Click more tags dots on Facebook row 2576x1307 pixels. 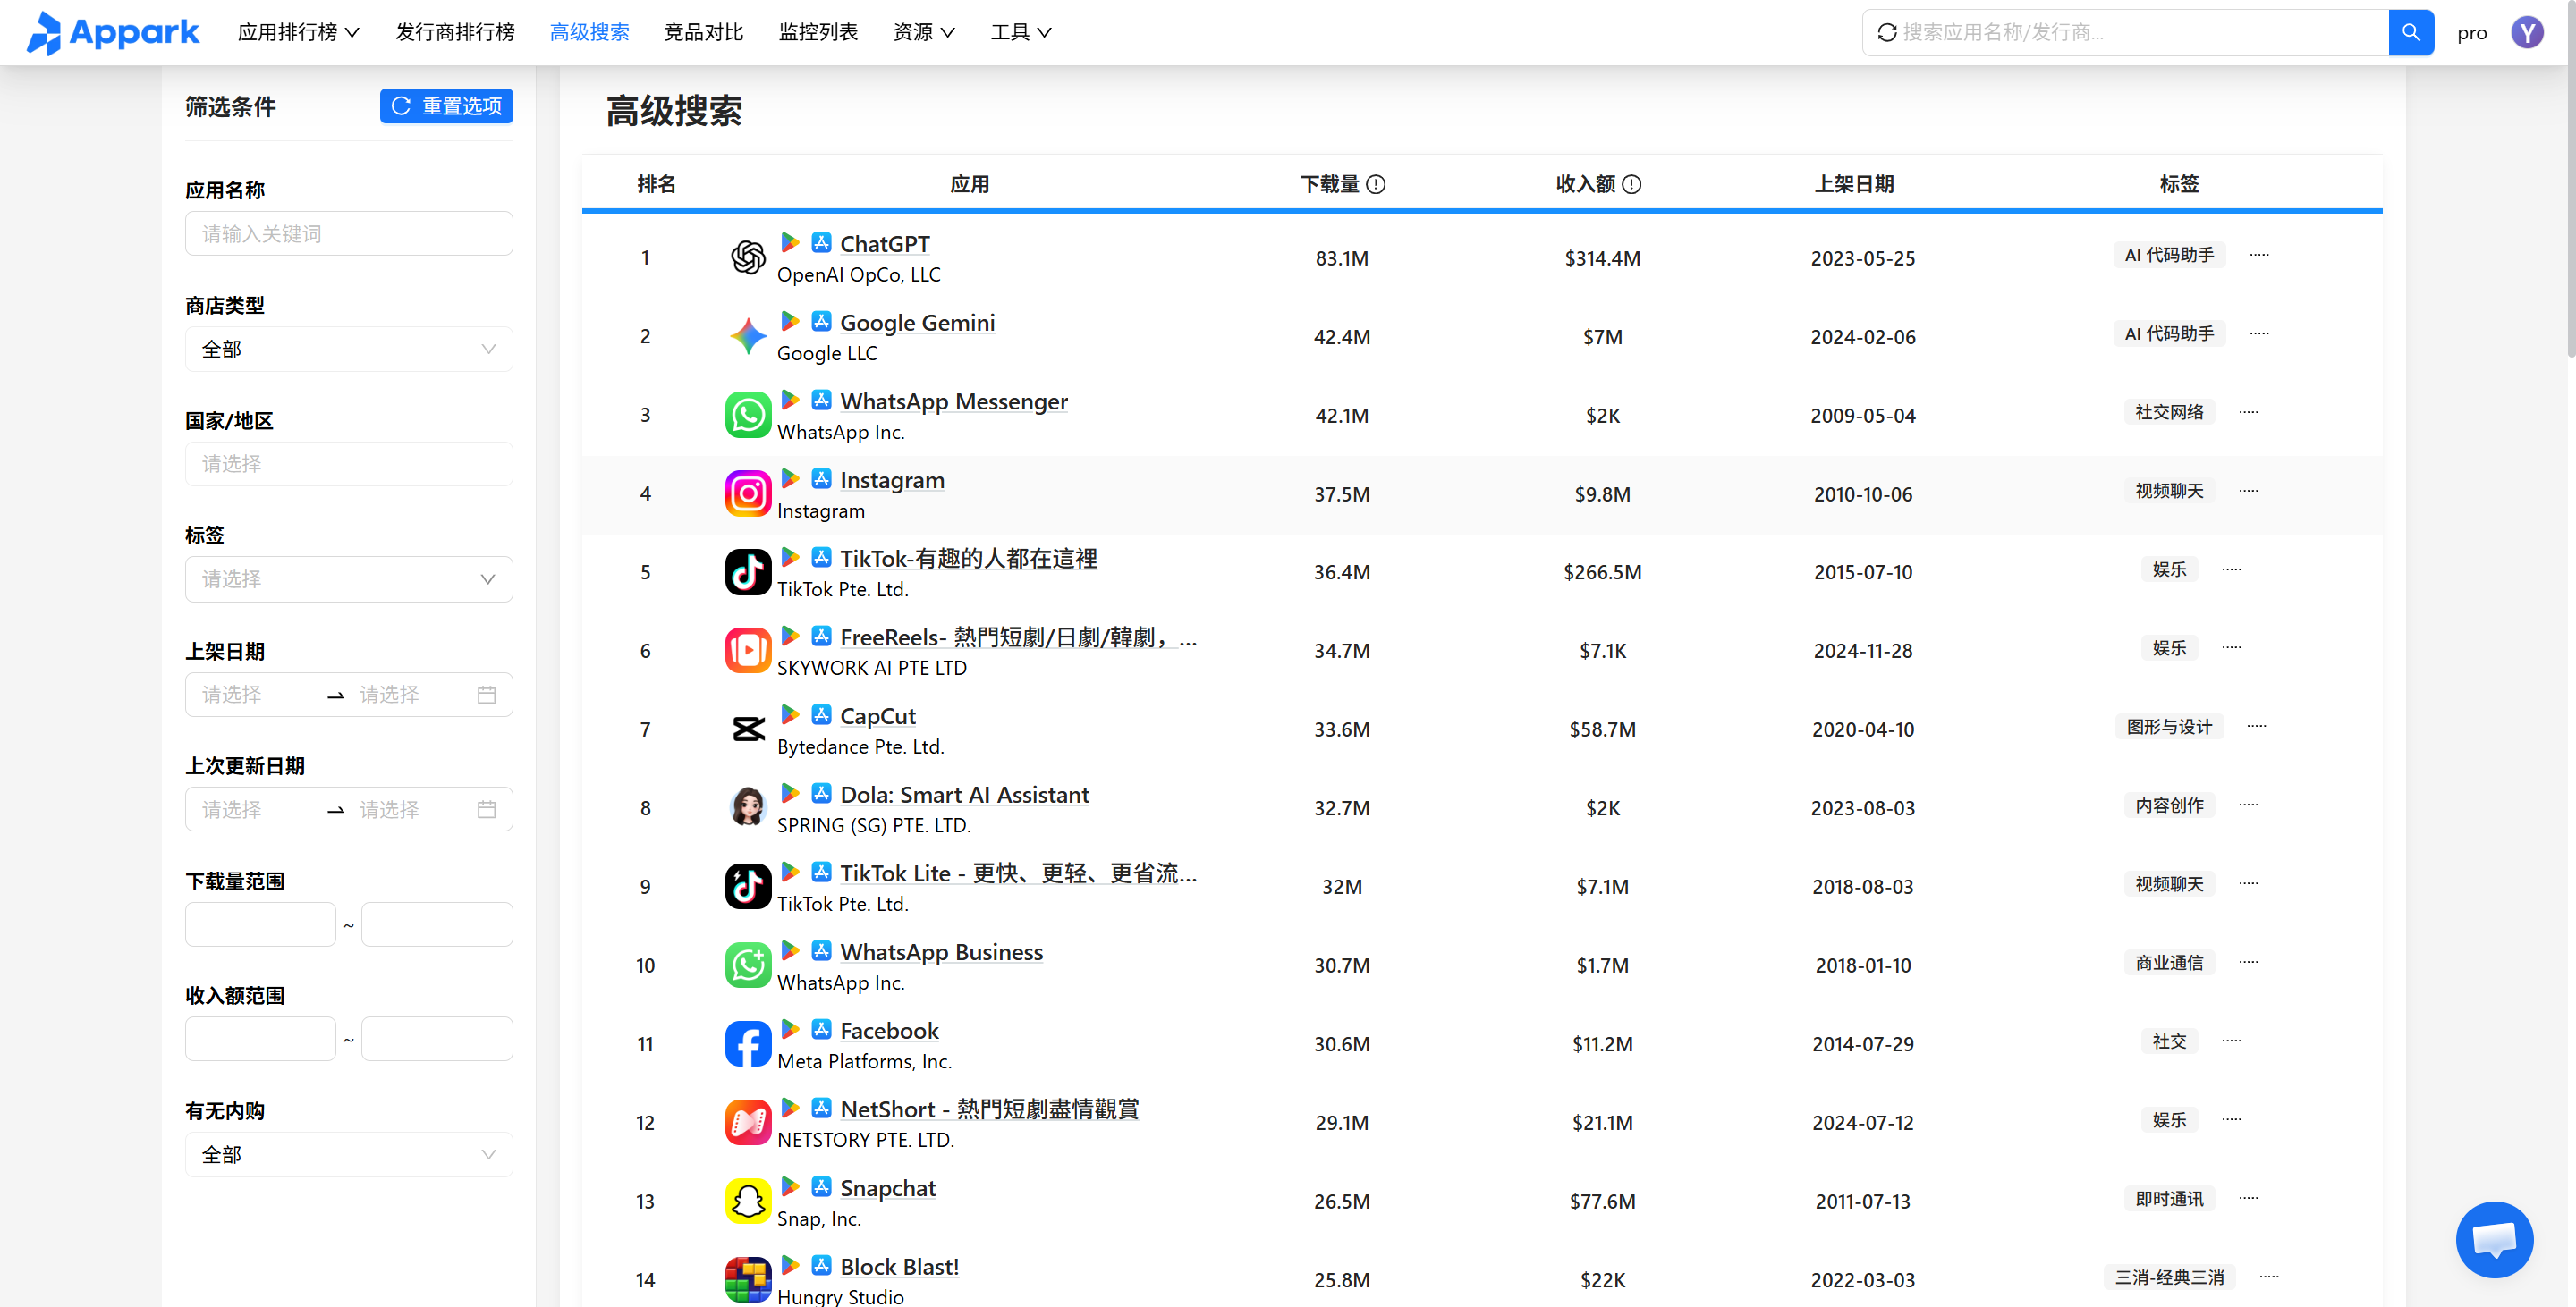click(2232, 1041)
